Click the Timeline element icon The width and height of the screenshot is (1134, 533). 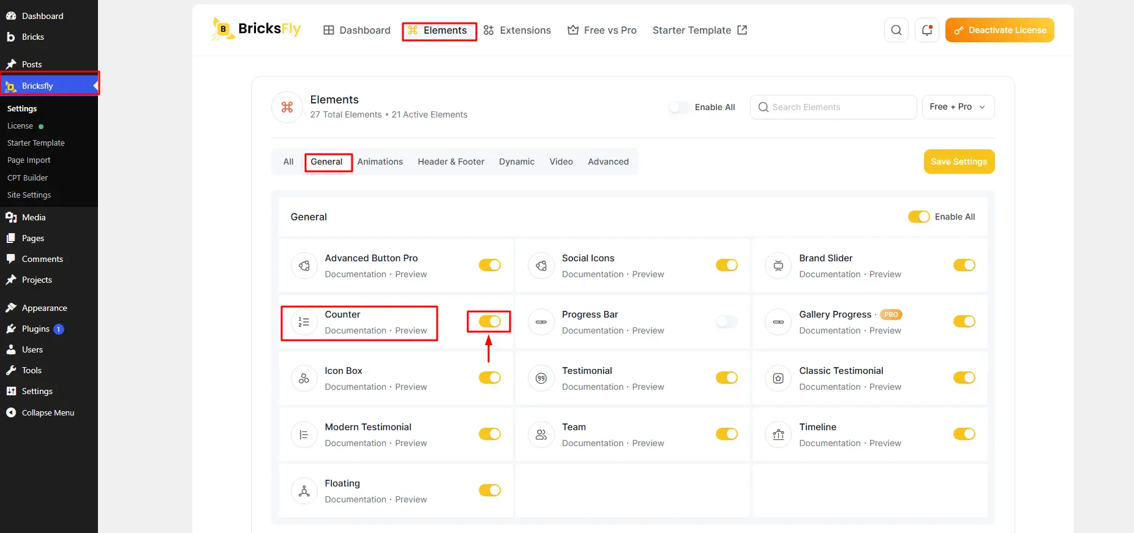[778, 434]
